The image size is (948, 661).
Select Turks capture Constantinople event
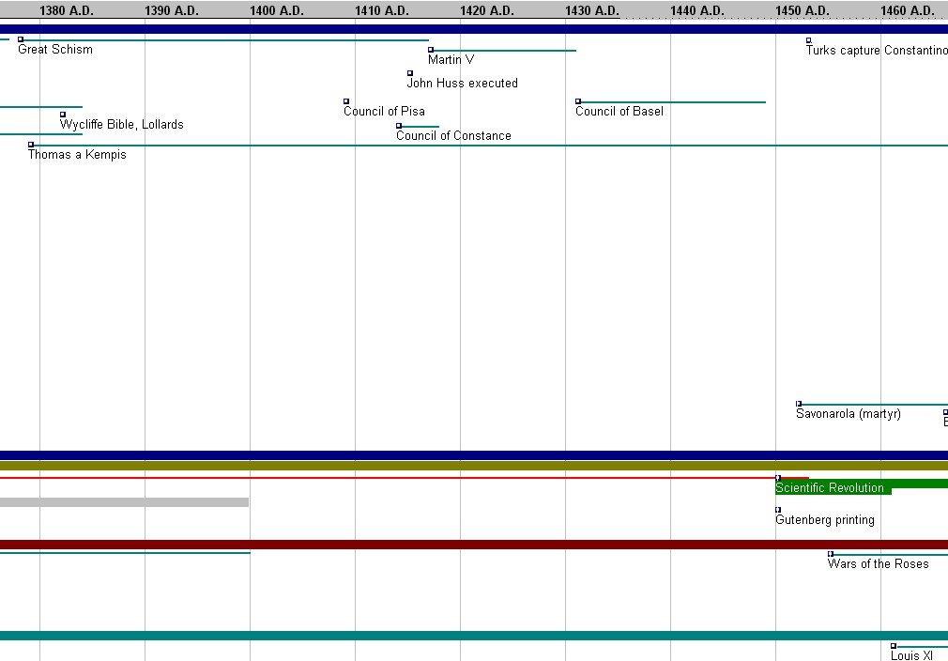[x=876, y=51]
